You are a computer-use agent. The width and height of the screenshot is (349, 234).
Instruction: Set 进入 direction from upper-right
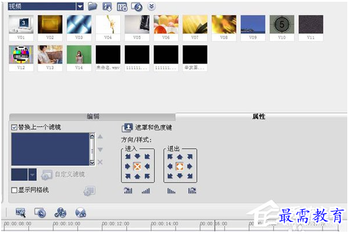point(147,157)
